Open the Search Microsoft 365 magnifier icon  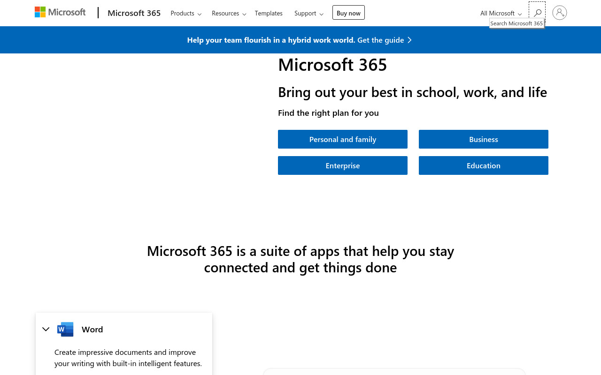click(537, 13)
